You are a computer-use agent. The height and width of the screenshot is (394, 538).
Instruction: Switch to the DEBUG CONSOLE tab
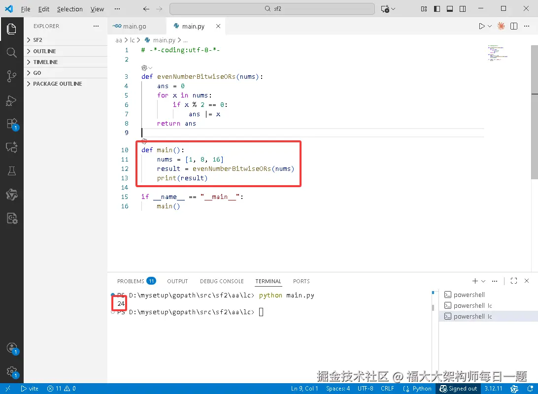click(222, 281)
